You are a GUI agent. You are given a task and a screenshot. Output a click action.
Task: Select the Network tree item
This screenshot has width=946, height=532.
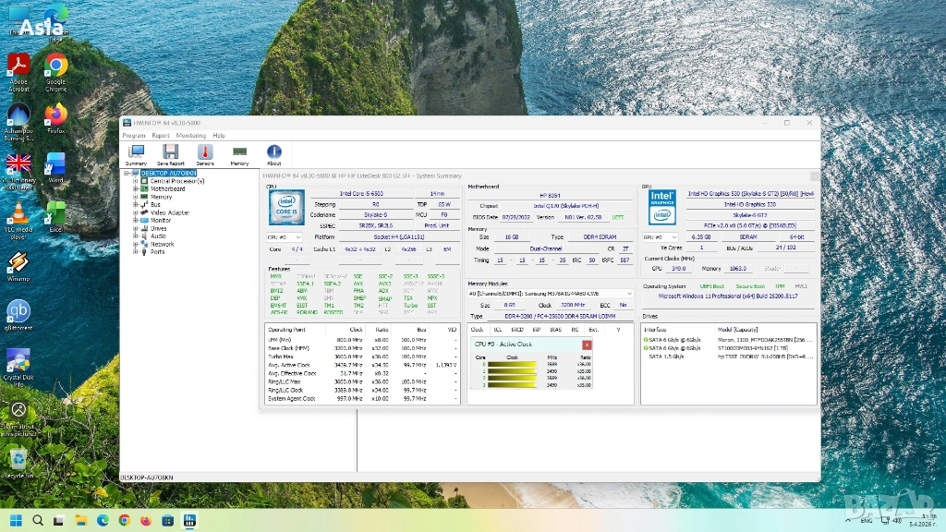tap(162, 244)
